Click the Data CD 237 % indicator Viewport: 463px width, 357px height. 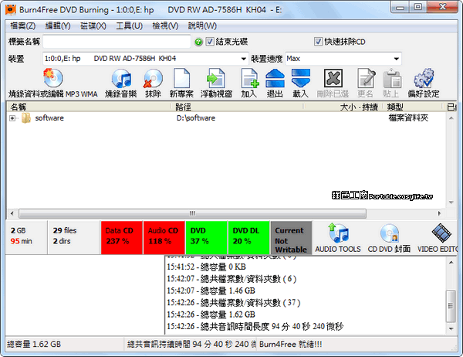(122, 237)
